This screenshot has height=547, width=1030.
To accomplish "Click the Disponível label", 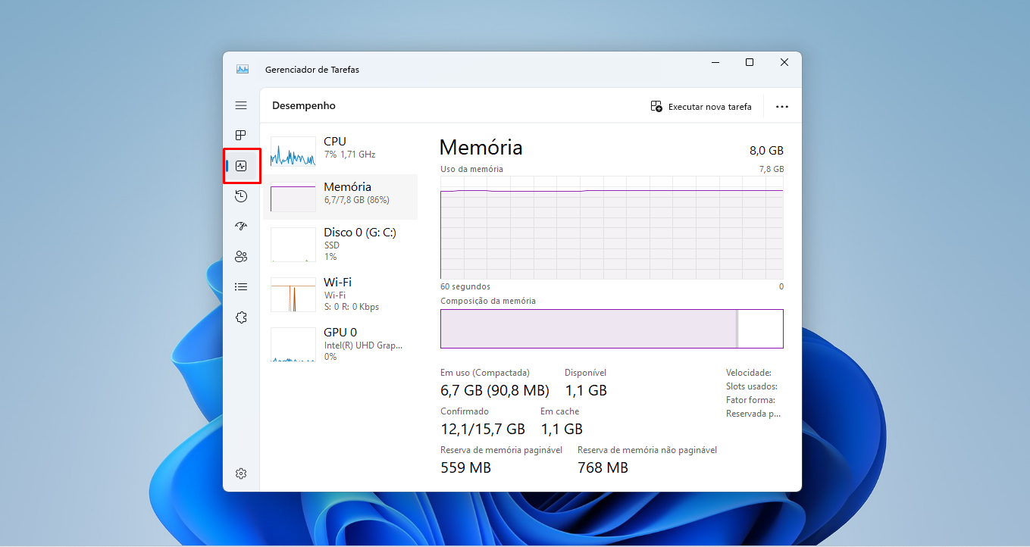I will (585, 373).
